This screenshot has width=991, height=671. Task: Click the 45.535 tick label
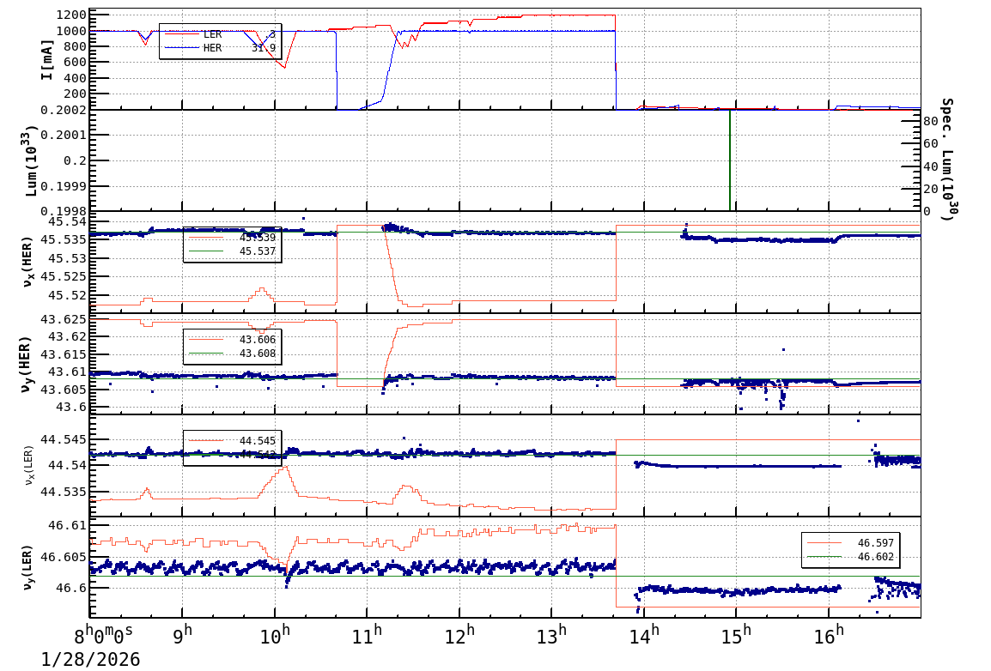pyautogui.click(x=64, y=240)
